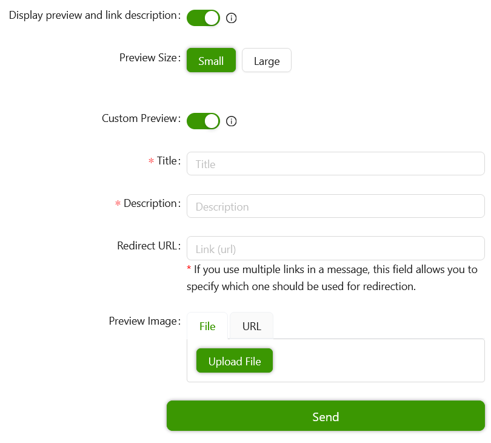Click the 'Title' field label
Viewport: 491px width, 443px height.
(x=167, y=161)
